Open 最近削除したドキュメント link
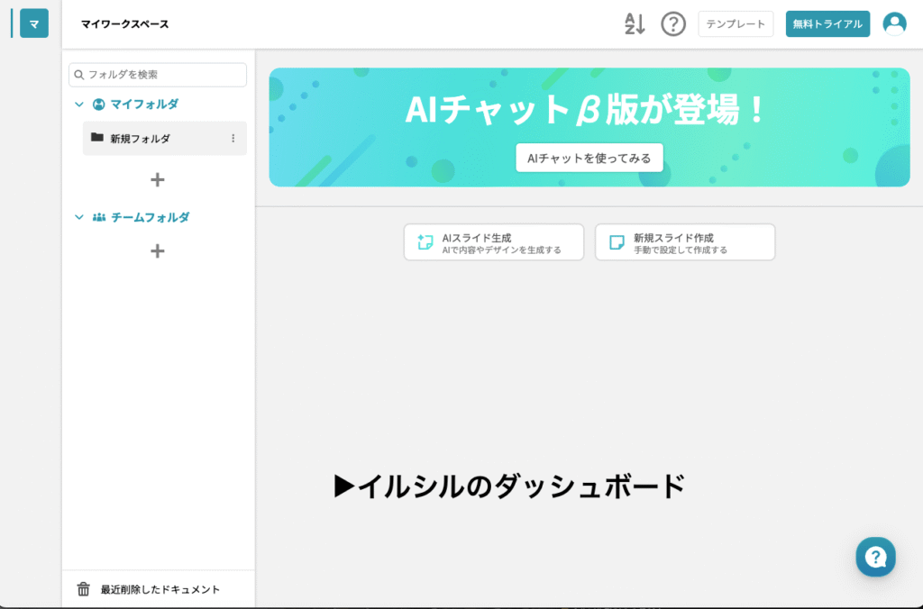This screenshot has width=923, height=609. click(160, 589)
